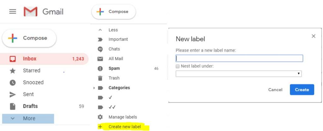Click the blue Create button

pyautogui.click(x=302, y=90)
